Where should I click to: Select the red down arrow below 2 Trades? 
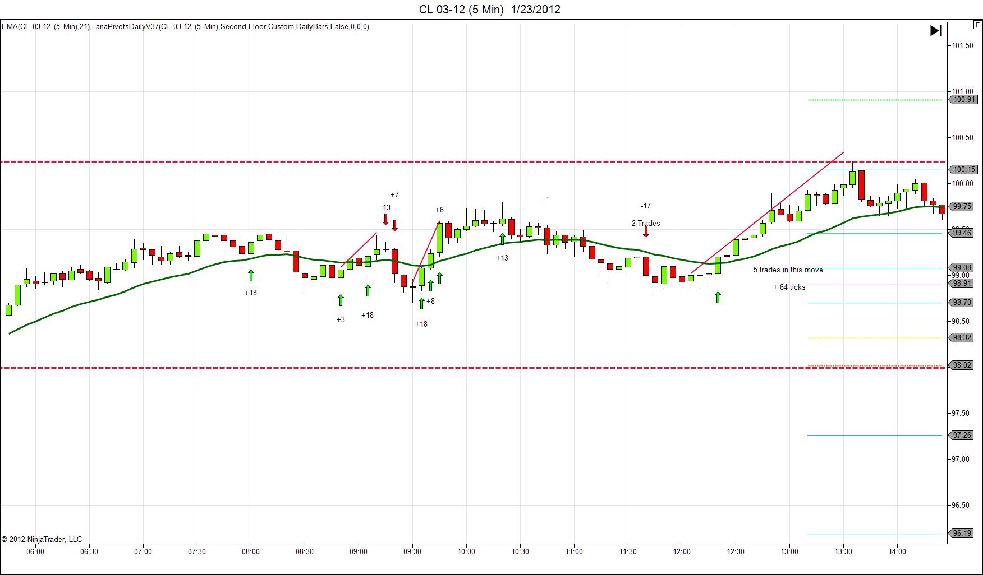click(646, 231)
